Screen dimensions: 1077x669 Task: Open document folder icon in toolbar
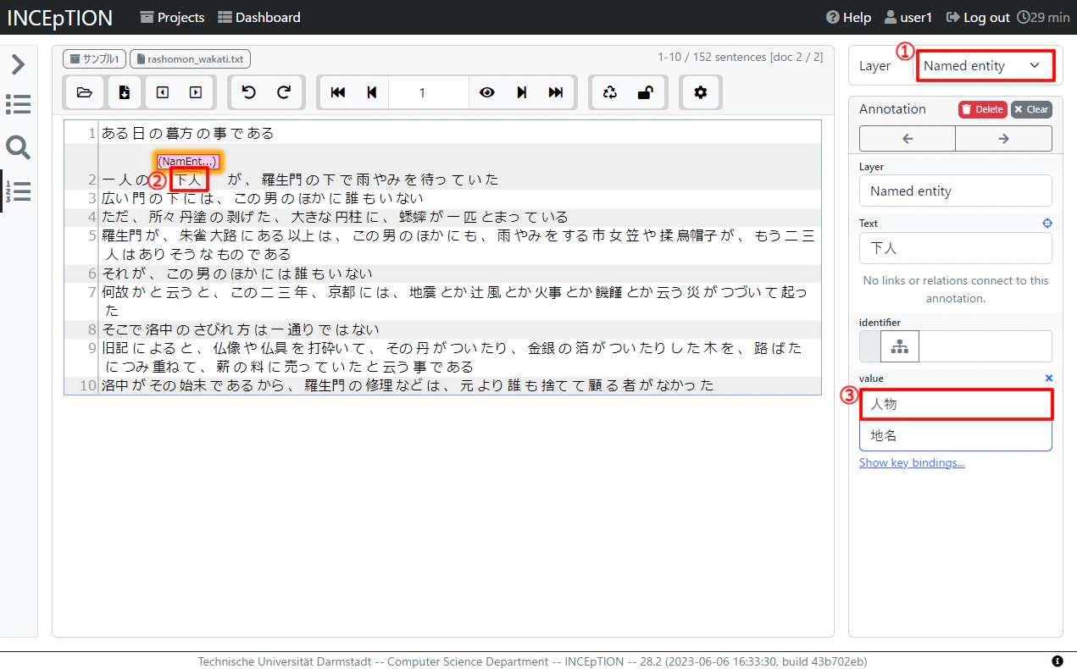tap(84, 92)
